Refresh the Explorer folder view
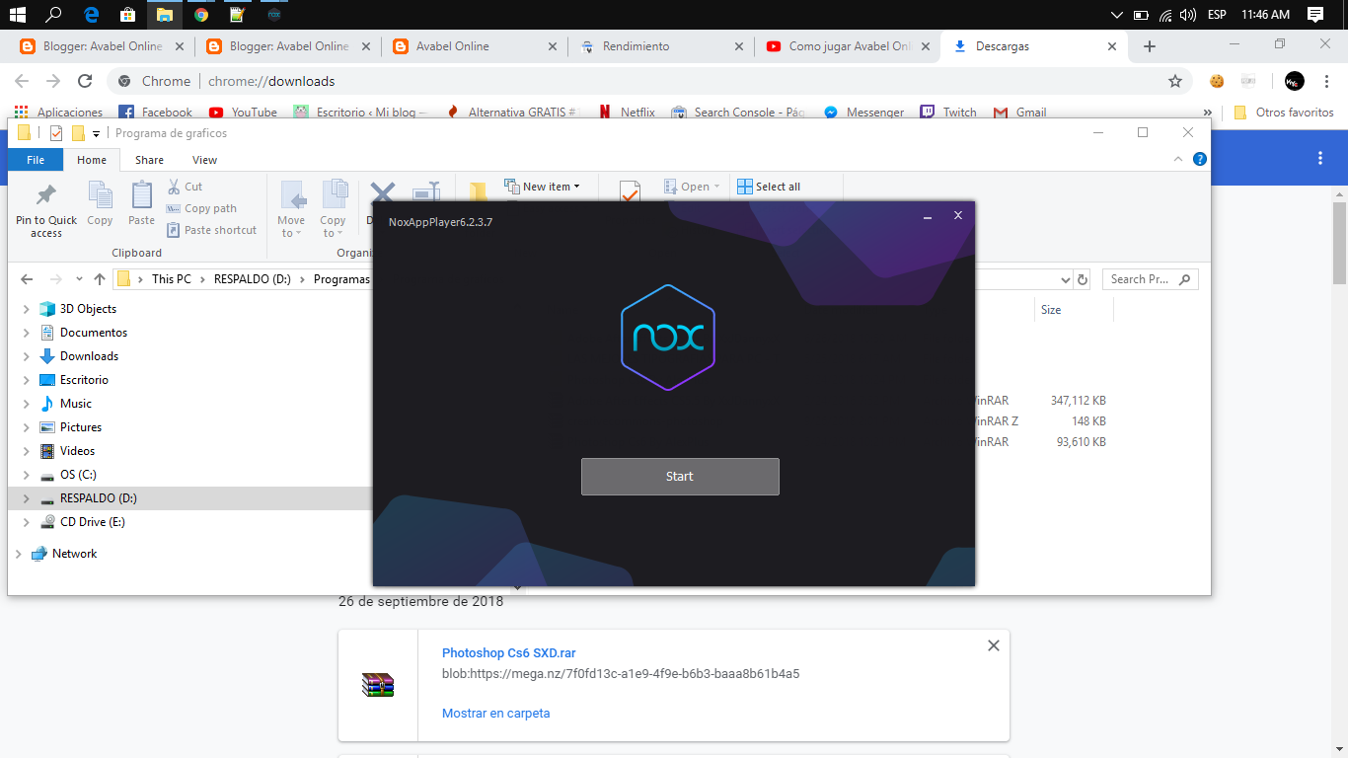Viewport: 1348px width, 758px height. click(1083, 279)
